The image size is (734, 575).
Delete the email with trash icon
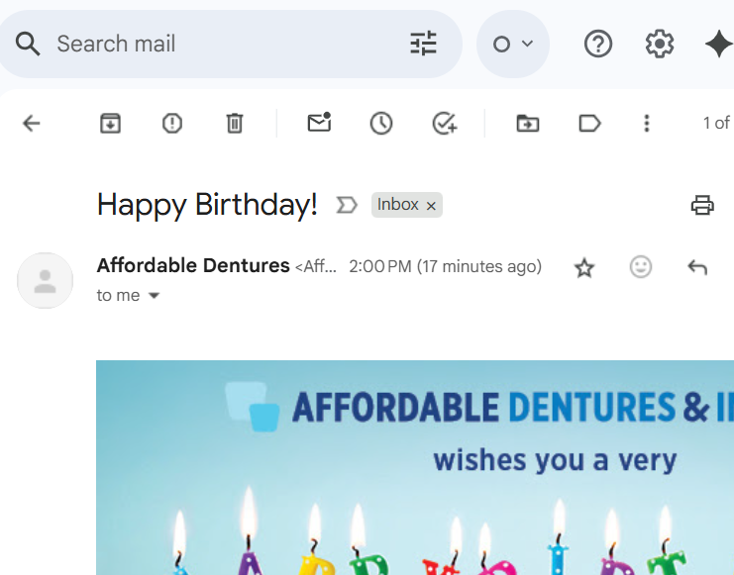[x=234, y=123]
